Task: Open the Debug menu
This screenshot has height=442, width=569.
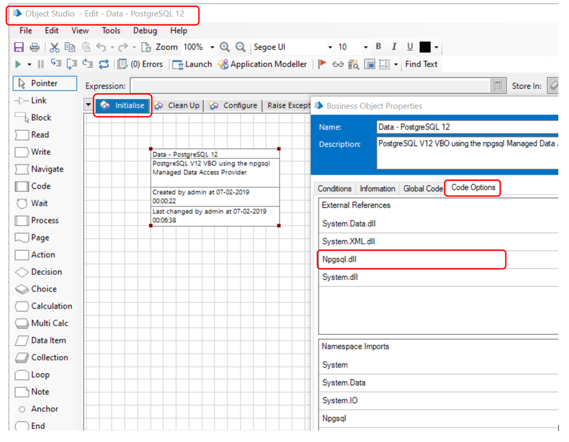Action: pyautogui.click(x=145, y=31)
